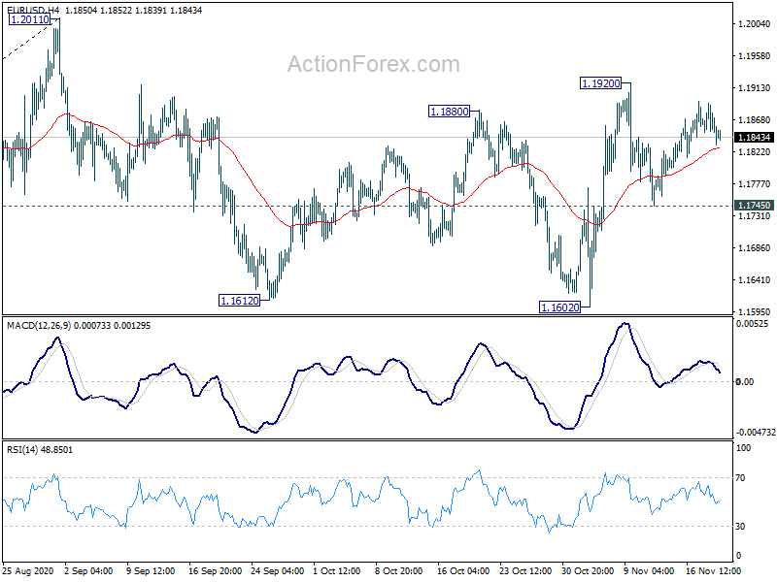The width and height of the screenshot is (777, 582).
Task: Click the 30 Oct 20:00 time label
Action: pos(588,571)
